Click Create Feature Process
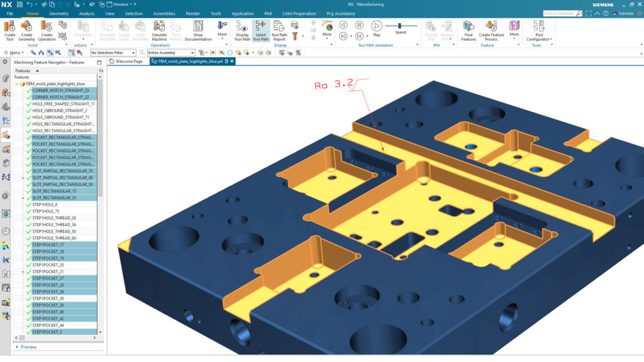Screen dimensions: 644x362 pos(491,31)
